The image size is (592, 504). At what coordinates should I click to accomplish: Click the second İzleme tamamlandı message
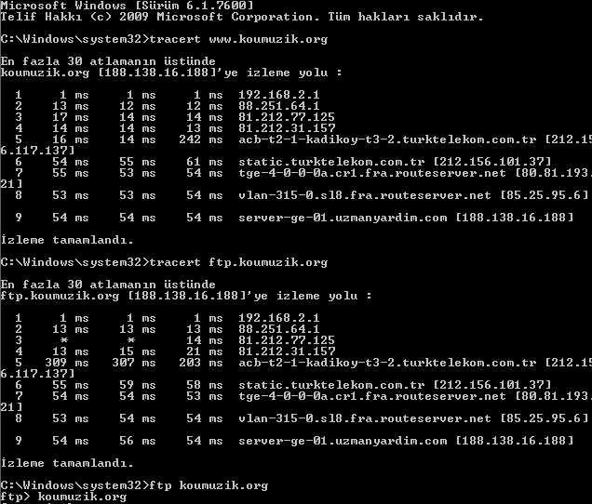(x=67, y=463)
